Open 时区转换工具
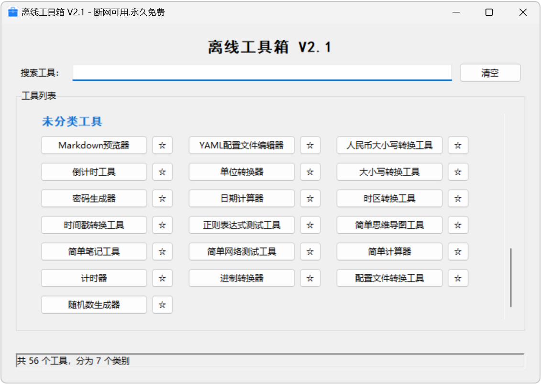 (x=389, y=199)
